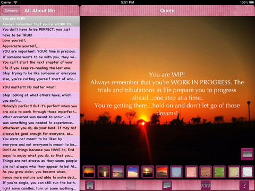Choose the blue sky sand dune thumbnail
The height and width of the screenshot is (191, 255).
pos(133,171)
